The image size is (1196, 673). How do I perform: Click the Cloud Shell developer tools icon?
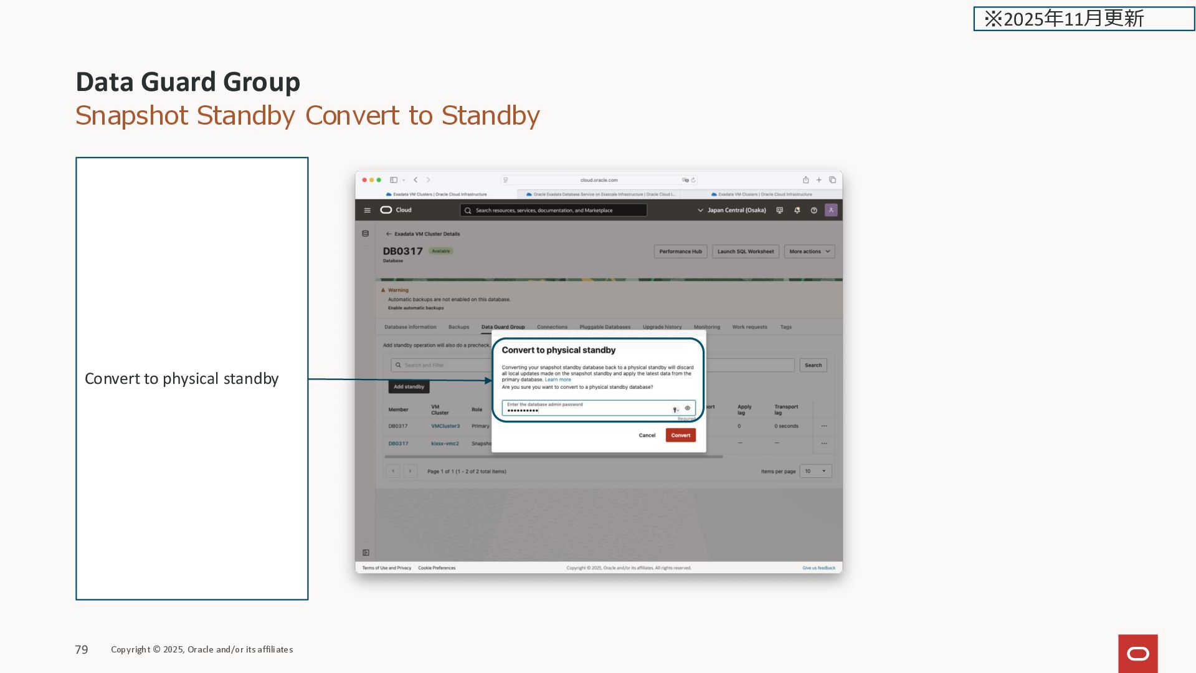click(x=779, y=211)
